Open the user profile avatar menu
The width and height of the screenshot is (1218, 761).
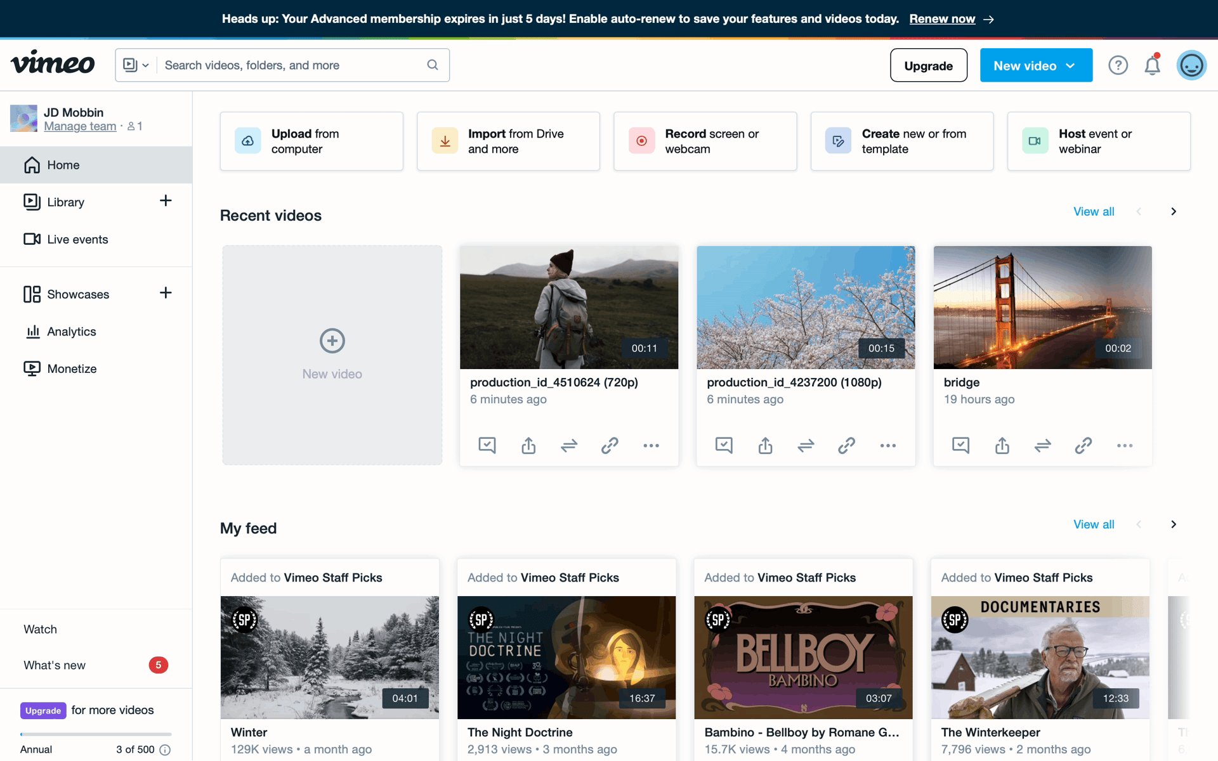[1191, 65]
